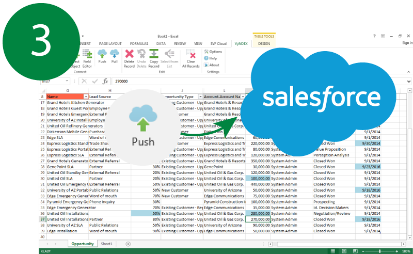413x254 pixels.
Task: Adjust the zoom slider handle
Action: click(380, 251)
